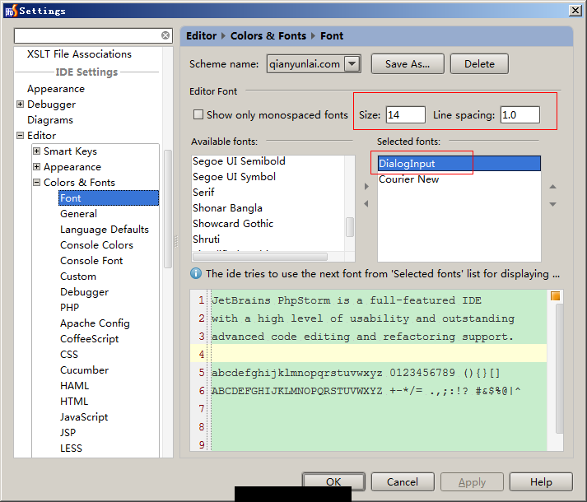The height and width of the screenshot is (502, 587).
Task: Click the Available fonts vertical scrollbar thumb
Action: (x=350, y=227)
